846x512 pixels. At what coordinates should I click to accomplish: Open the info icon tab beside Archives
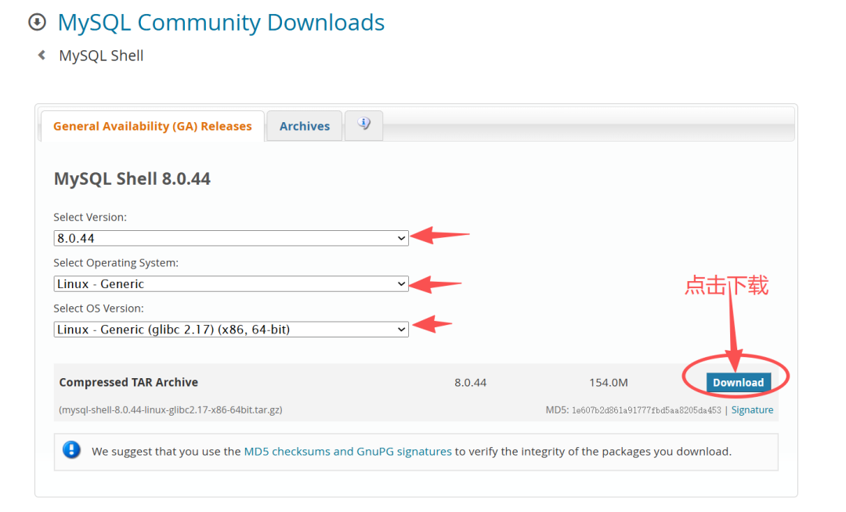click(363, 125)
